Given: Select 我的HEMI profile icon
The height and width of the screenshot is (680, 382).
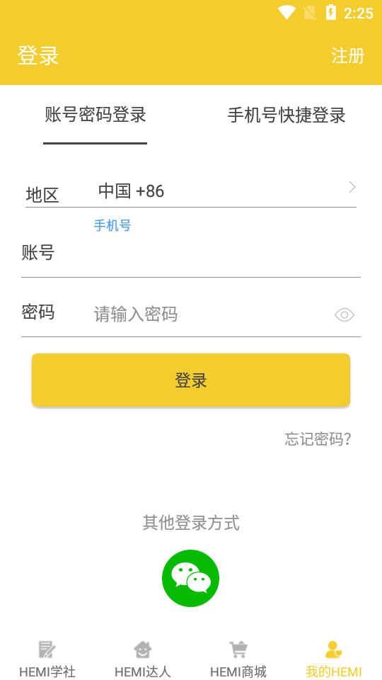Looking at the screenshot, I should click(x=333, y=650).
